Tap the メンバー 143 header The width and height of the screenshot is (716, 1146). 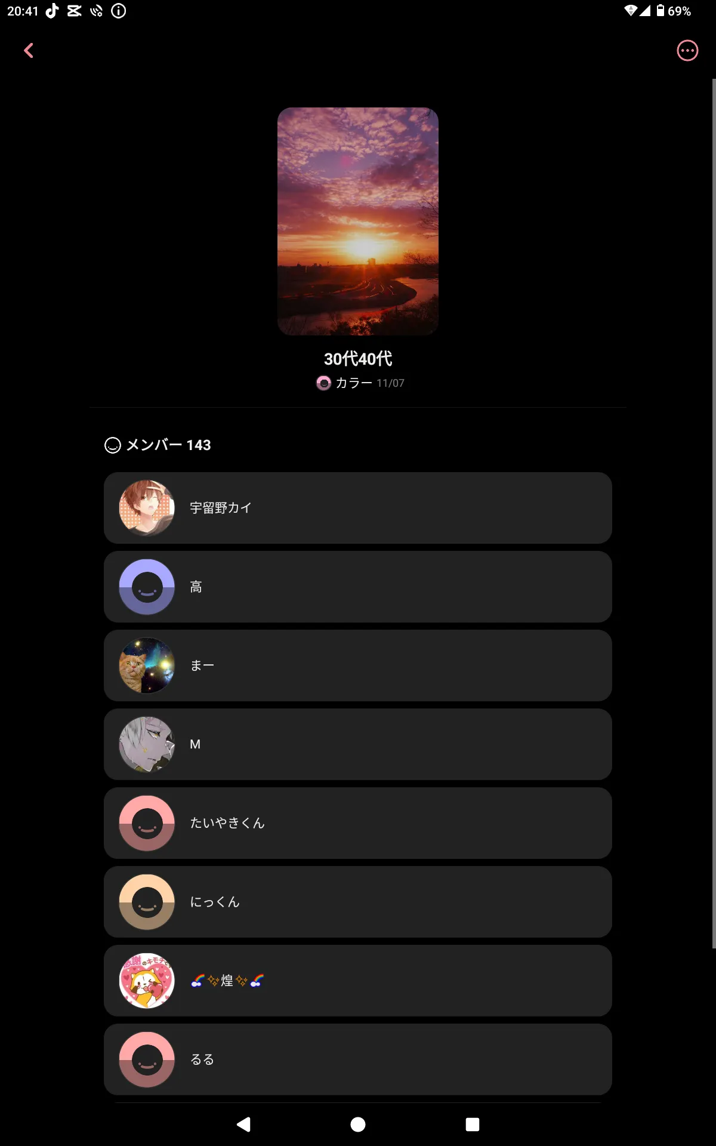pos(158,445)
